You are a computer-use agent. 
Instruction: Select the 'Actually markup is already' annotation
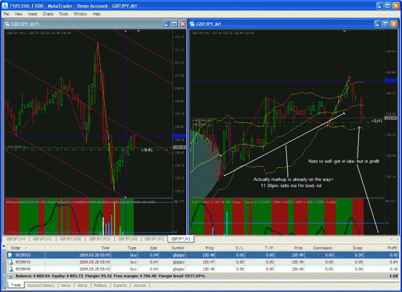293,183
